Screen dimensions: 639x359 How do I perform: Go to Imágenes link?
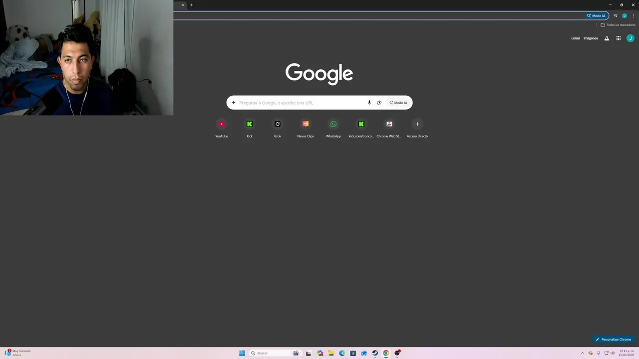(x=591, y=38)
